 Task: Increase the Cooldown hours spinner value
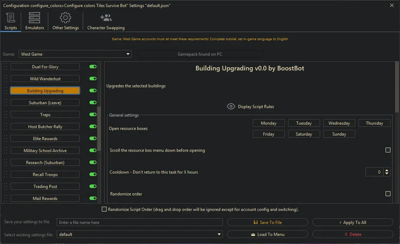coord(387,170)
